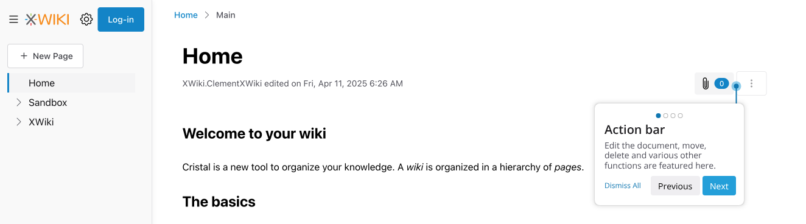Expand the Sandbox tree node

pos(18,102)
